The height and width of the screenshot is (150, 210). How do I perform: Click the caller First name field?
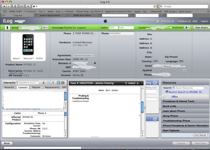tap(114, 27)
